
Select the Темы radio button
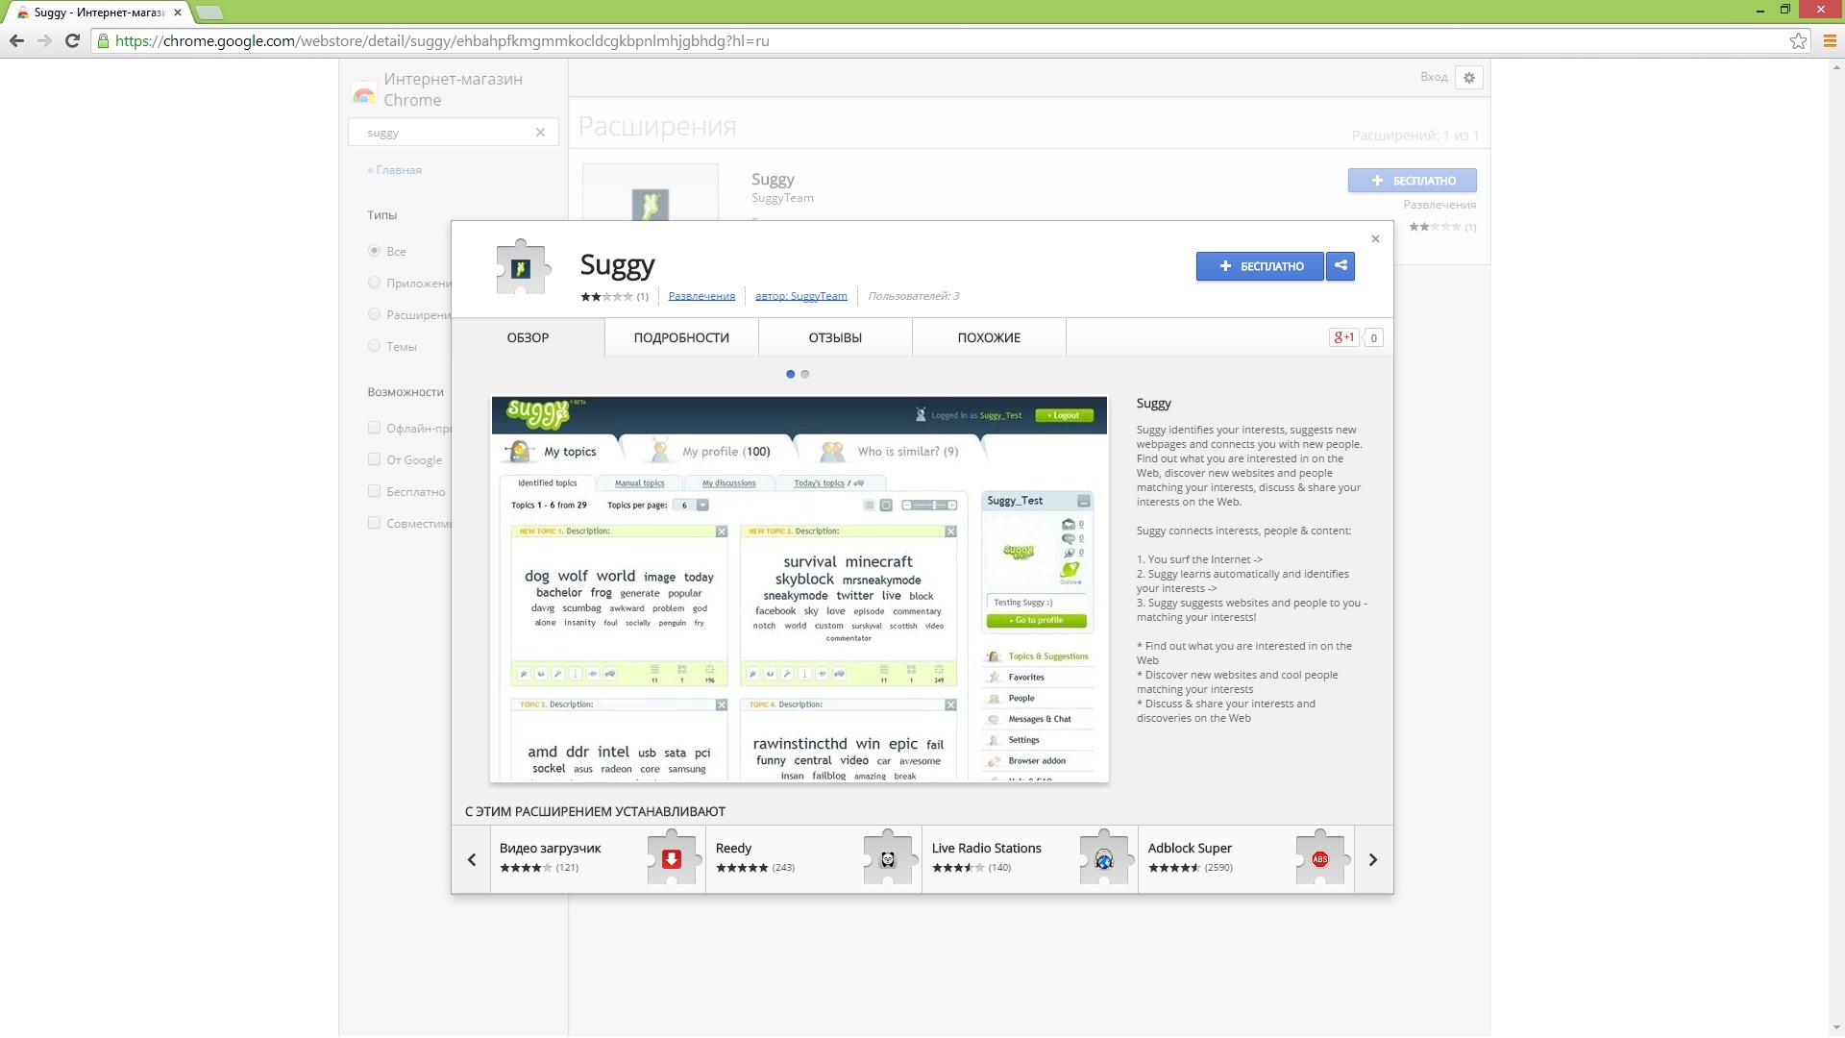375,346
